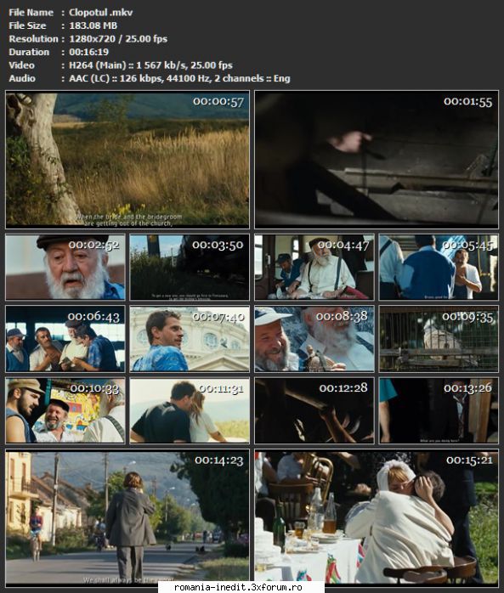Image resolution: width=504 pixels, height=593 pixels.
Task: Open the cage thumbnail at 00:09:35
Action: point(439,339)
